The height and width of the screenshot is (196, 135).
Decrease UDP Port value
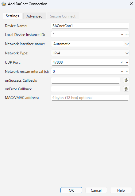[127, 62]
